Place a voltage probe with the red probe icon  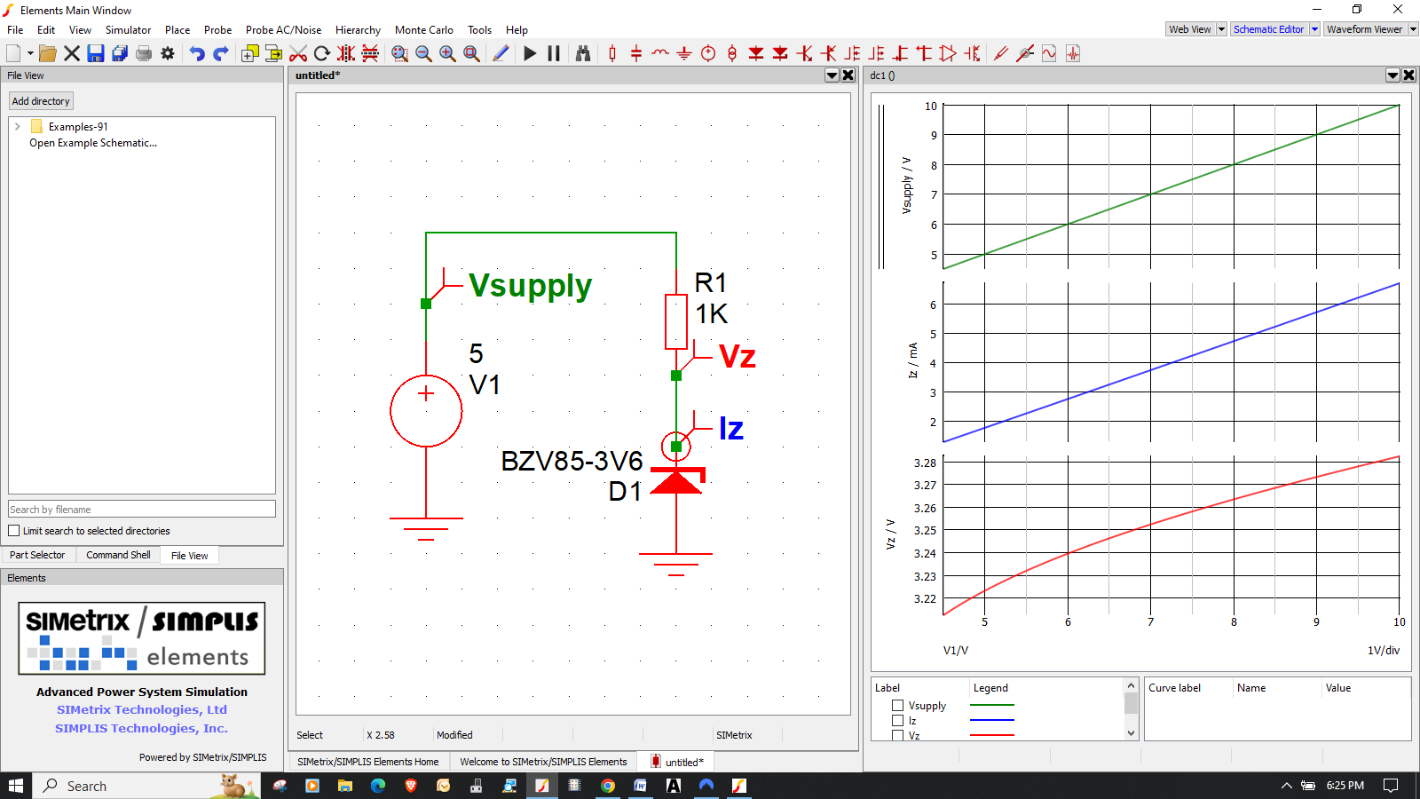[1001, 53]
